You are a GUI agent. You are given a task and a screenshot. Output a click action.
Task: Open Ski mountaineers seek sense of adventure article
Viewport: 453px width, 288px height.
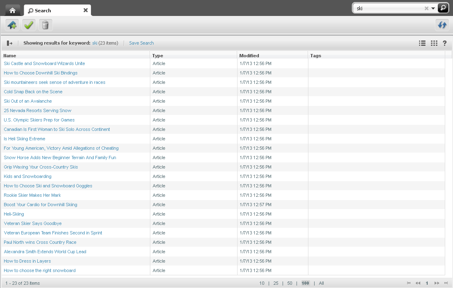pyautogui.click(x=54, y=82)
